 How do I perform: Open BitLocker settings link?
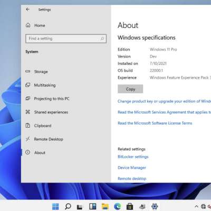click(x=133, y=157)
